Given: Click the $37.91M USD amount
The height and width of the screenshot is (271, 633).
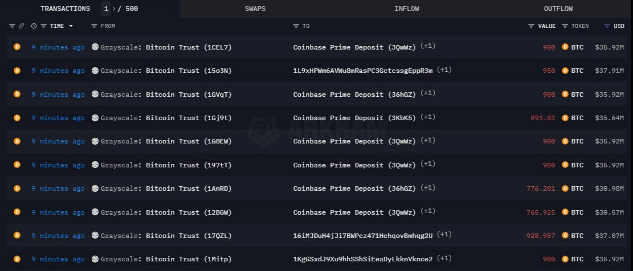Looking at the screenshot, I should click(x=609, y=71).
